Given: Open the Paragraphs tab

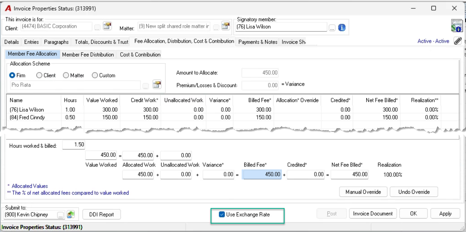Looking at the screenshot, I should 56,42.
